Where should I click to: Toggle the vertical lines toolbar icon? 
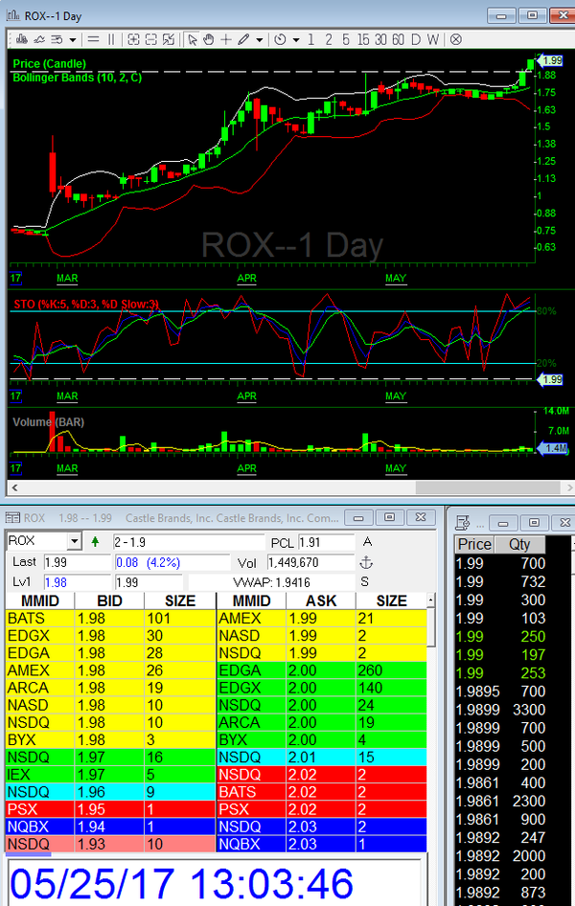click(111, 39)
